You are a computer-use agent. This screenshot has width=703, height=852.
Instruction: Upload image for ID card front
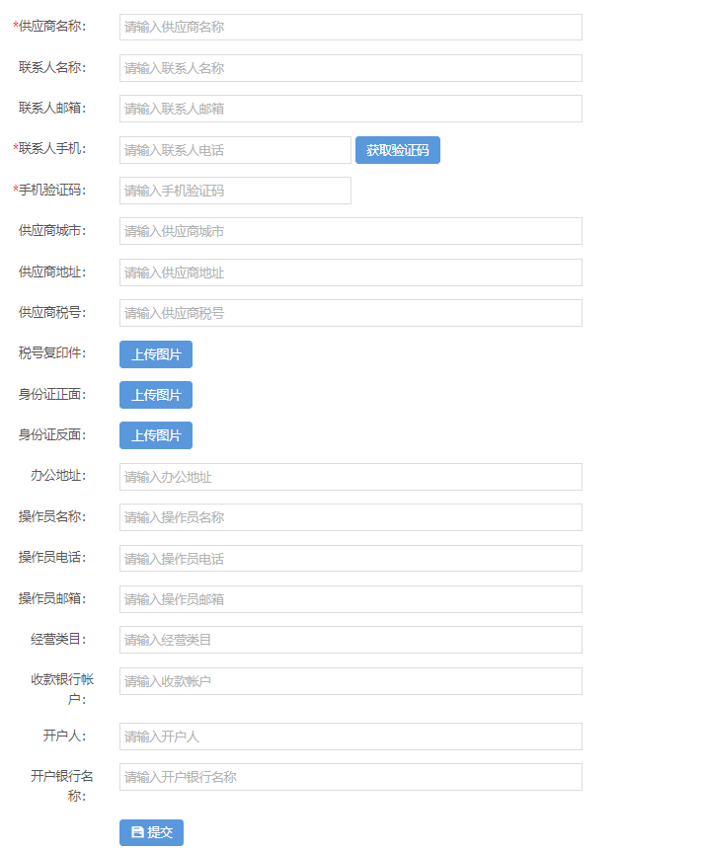[156, 395]
